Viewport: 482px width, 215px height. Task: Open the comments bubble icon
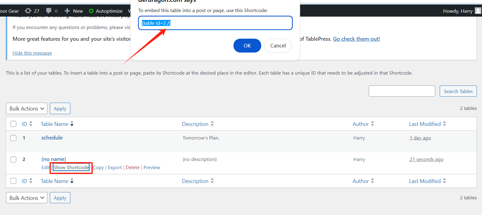[x=49, y=11]
